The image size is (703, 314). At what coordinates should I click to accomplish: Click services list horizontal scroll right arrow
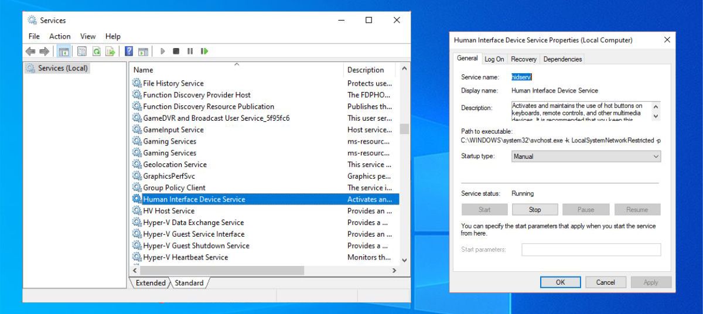click(394, 271)
